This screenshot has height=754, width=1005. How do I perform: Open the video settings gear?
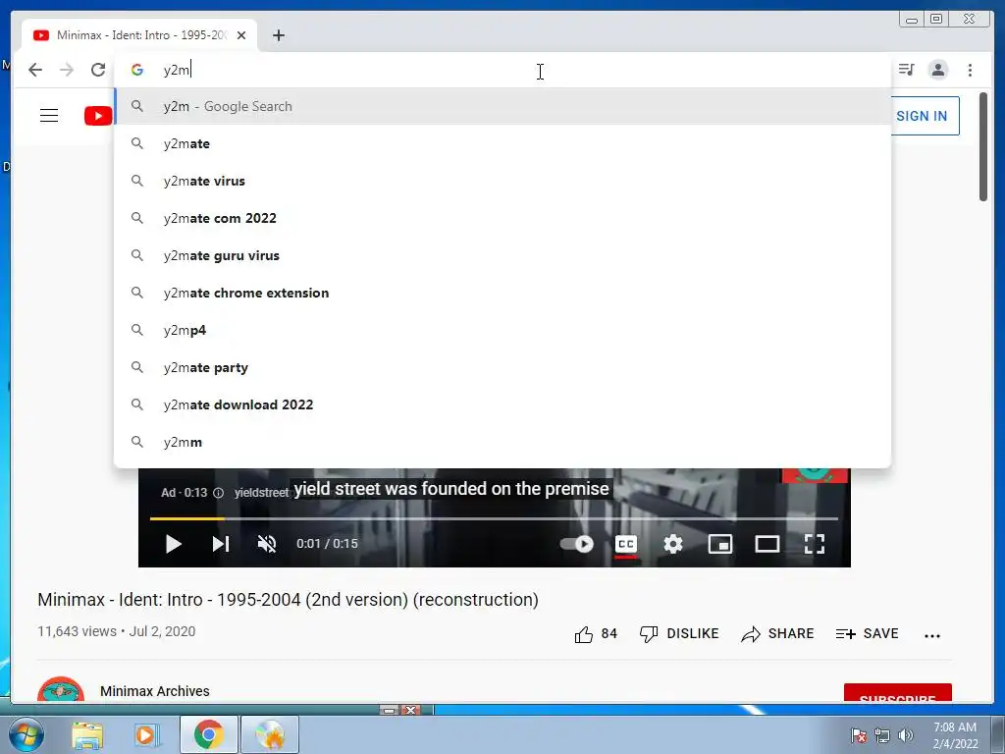[673, 544]
